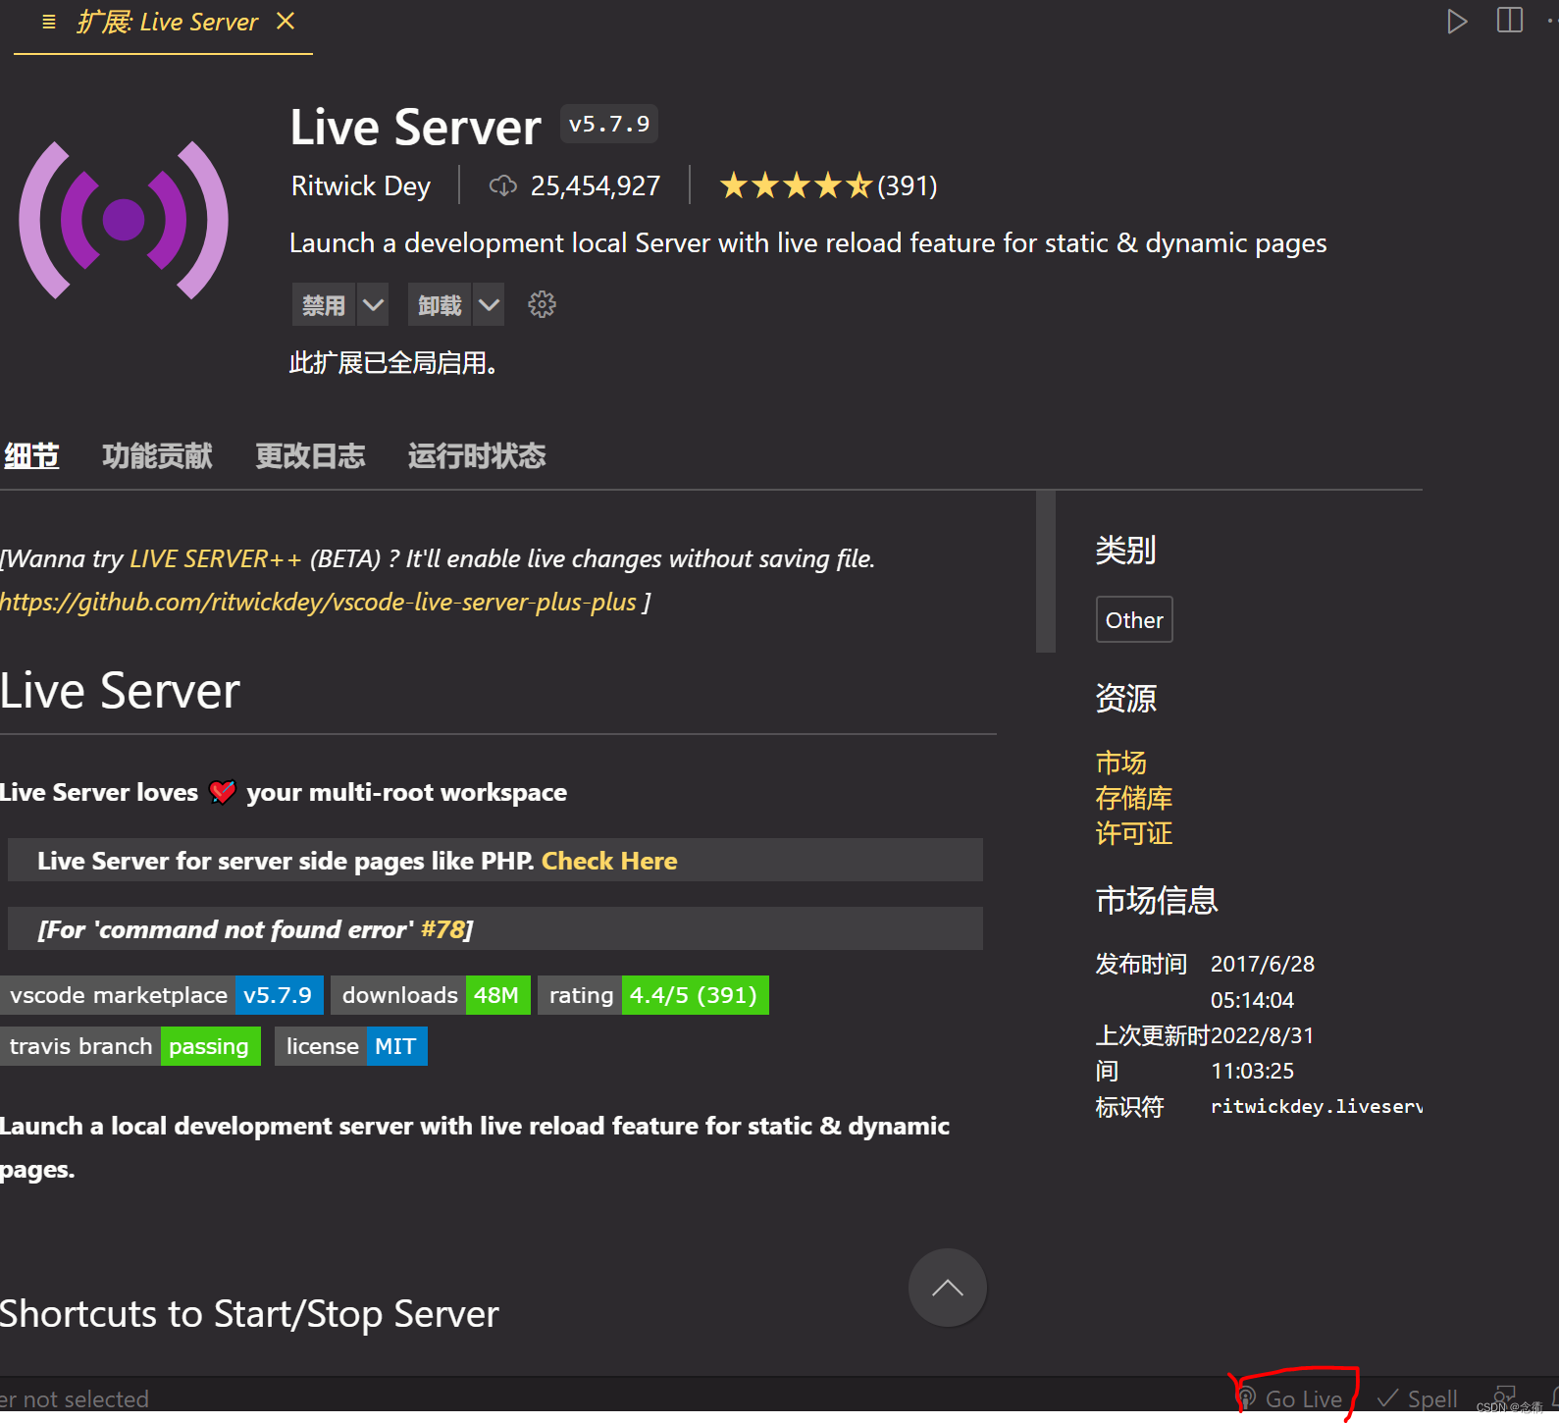
Task: Switch to the 功能贡献 tab
Action: 157,456
